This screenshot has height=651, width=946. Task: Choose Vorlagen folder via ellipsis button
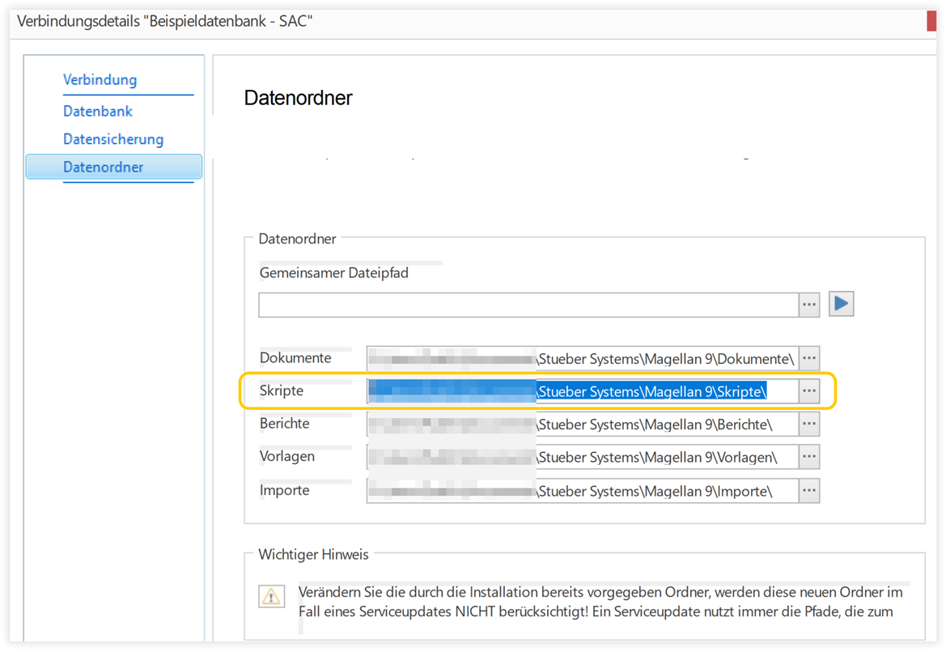tap(809, 457)
